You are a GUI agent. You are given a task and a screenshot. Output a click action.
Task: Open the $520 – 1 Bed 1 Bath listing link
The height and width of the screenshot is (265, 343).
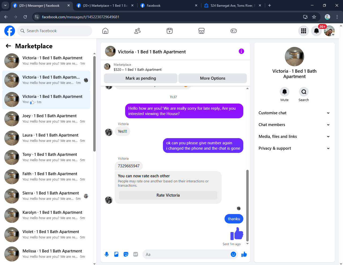137,69
